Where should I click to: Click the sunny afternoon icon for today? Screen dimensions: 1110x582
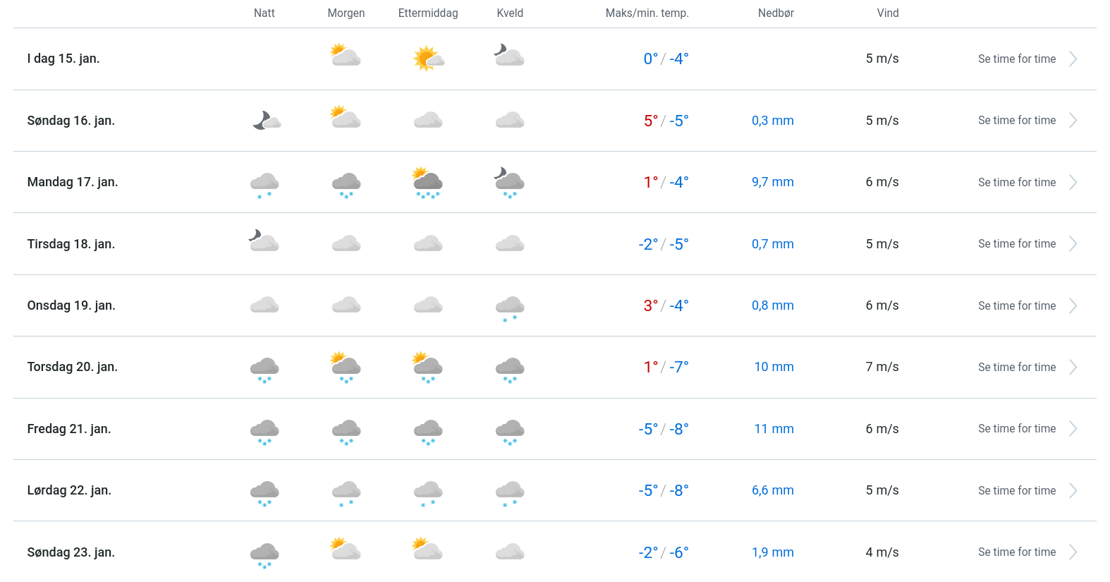428,59
